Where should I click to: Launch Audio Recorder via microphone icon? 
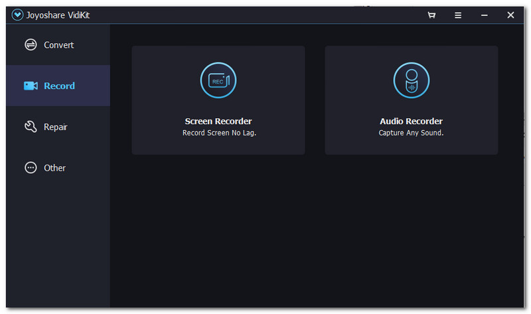[412, 80]
